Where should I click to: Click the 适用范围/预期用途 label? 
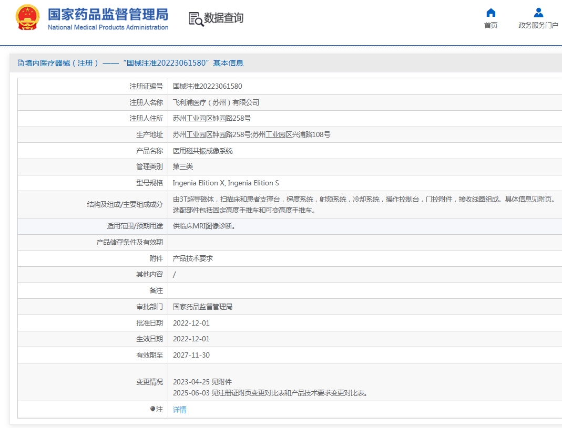pyautogui.click(x=135, y=226)
